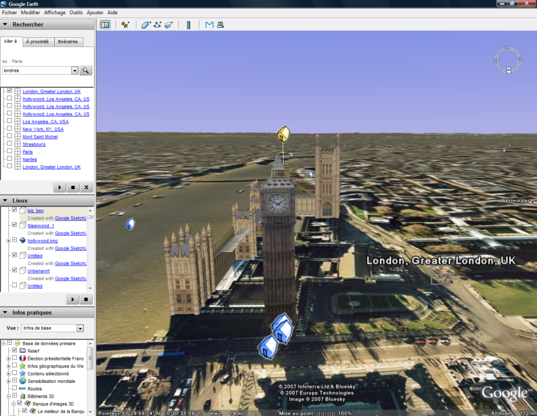
Task: Click the globe icon for Sensibilisation mondiale
Action: 23,381
